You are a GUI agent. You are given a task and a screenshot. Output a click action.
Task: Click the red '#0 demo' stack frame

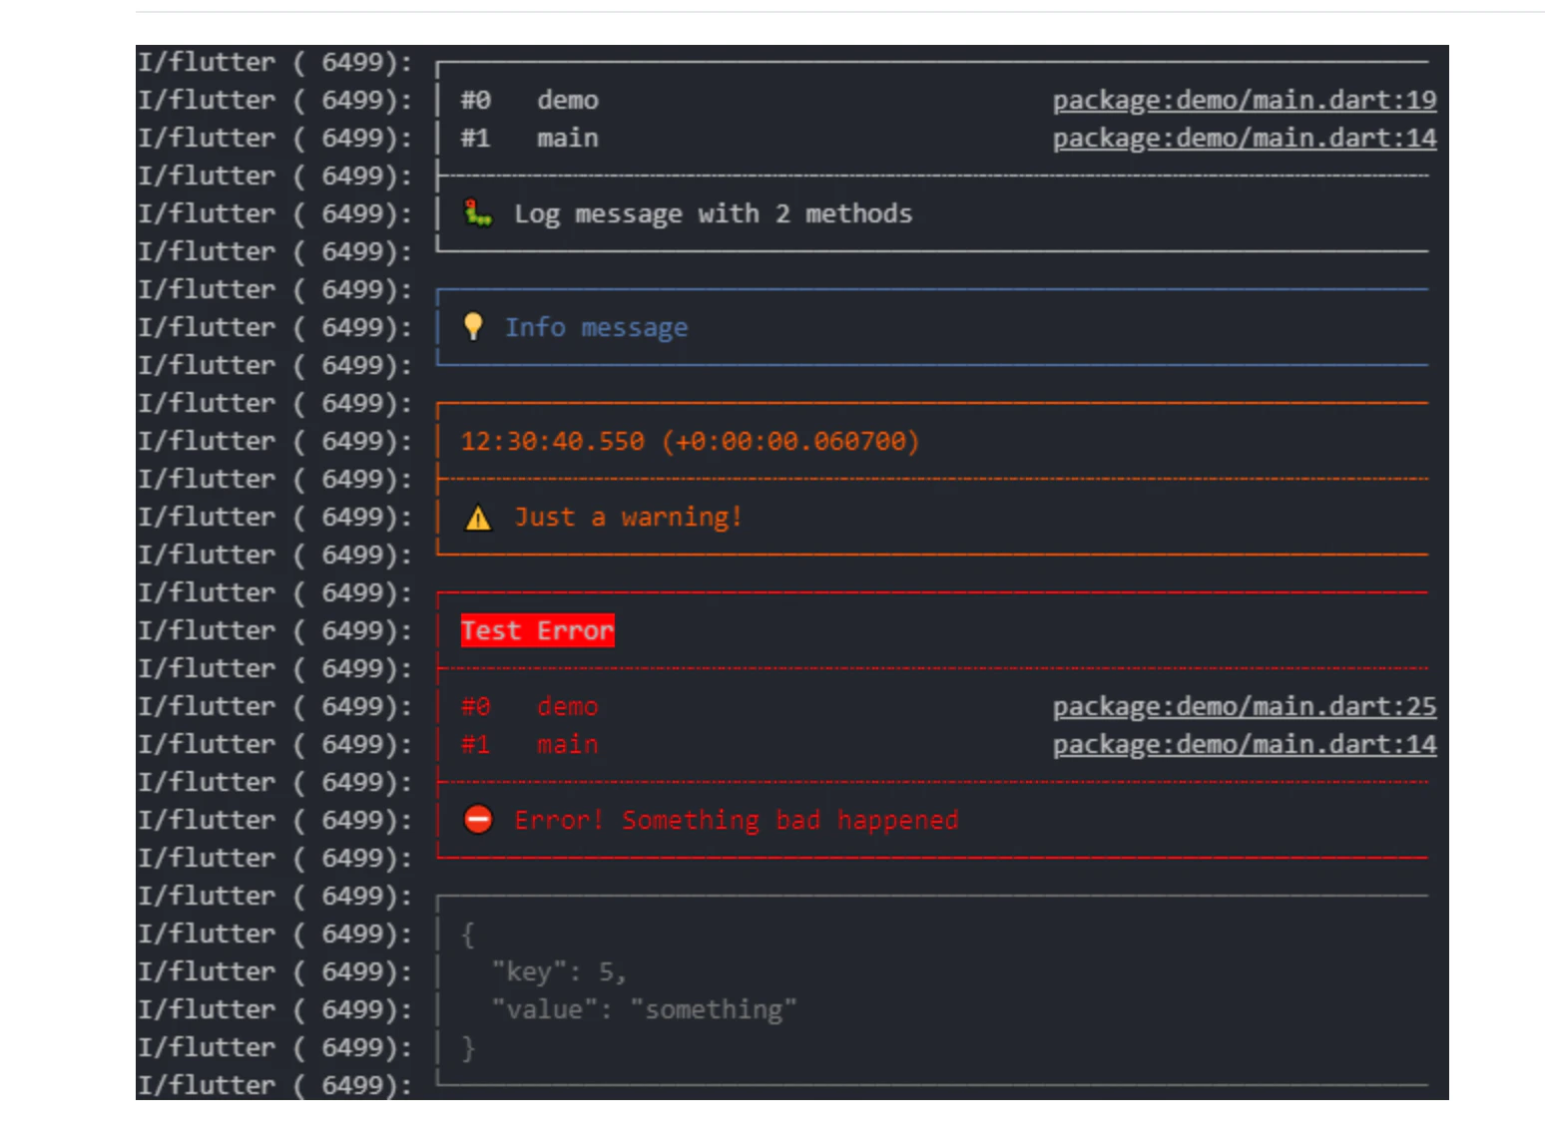click(529, 707)
